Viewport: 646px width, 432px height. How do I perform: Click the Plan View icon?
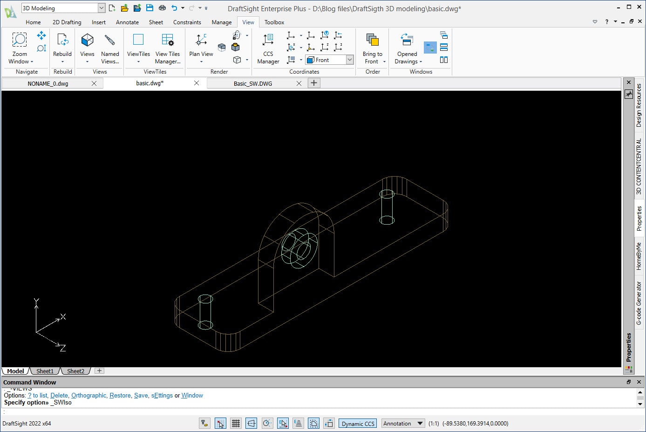pyautogui.click(x=201, y=40)
